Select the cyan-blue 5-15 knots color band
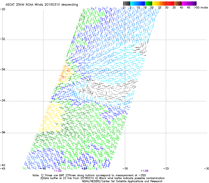The width and height of the screenshot is (209, 183). coord(138,3)
